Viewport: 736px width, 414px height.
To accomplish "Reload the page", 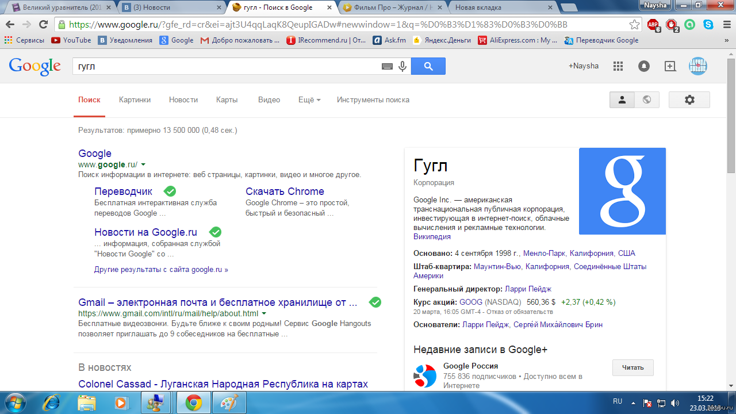I will click(x=43, y=25).
